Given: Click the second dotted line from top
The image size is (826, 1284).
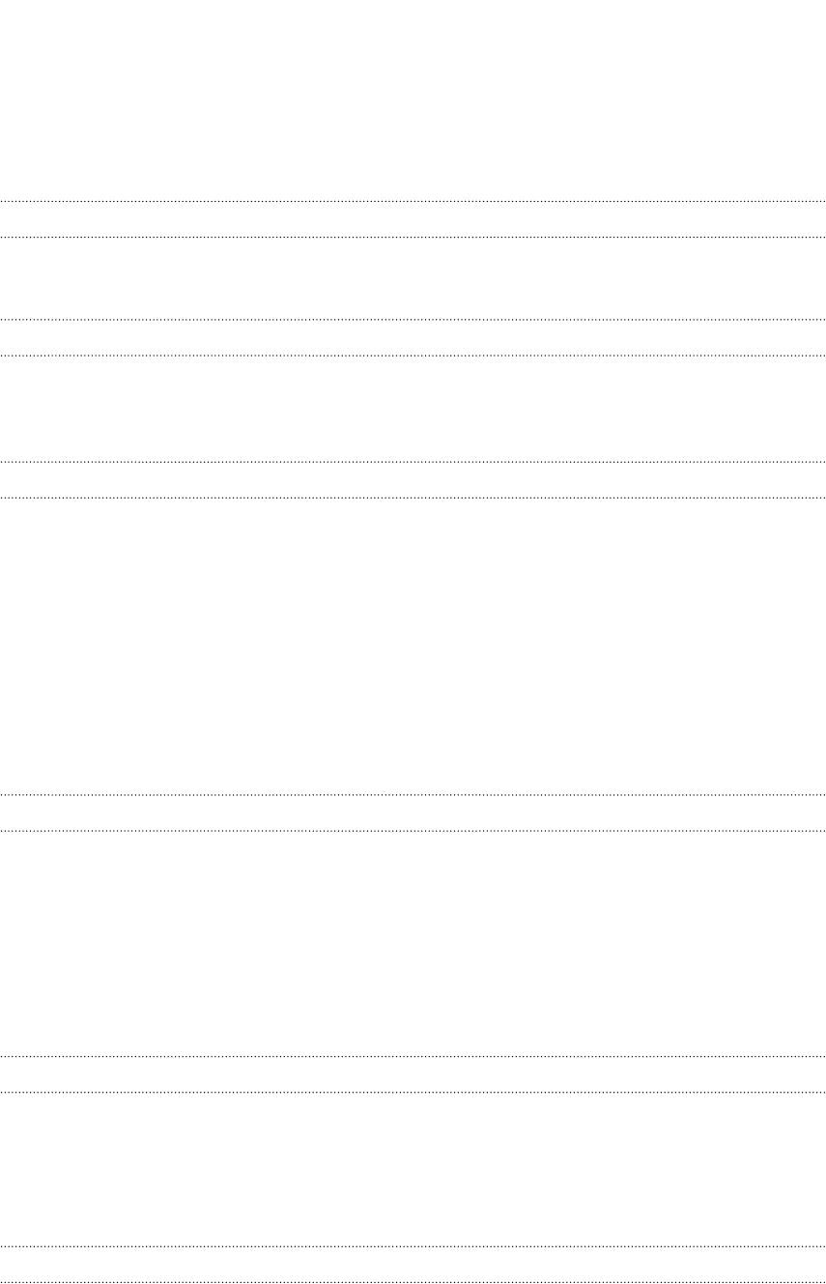Looking at the screenshot, I should [x=413, y=237].
